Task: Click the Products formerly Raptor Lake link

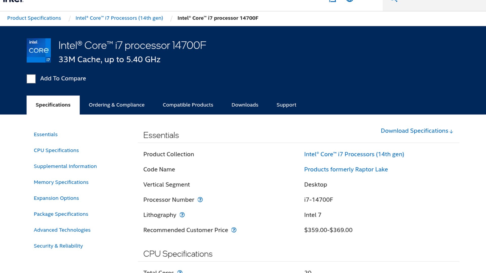Action: coord(346,169)
